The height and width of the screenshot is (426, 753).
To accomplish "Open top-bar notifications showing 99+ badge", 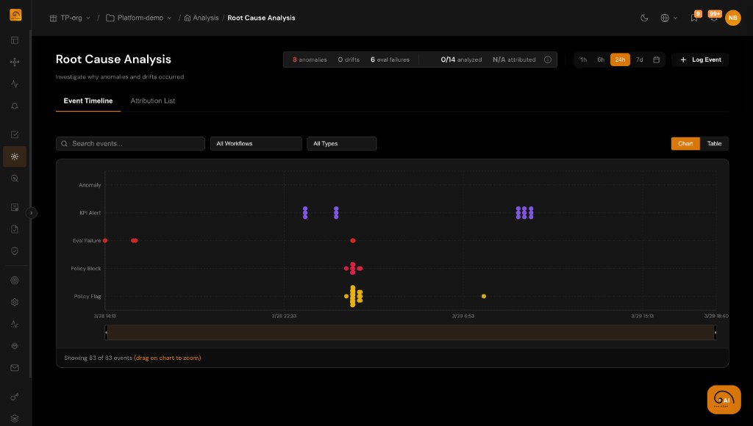I will (712, 18).
